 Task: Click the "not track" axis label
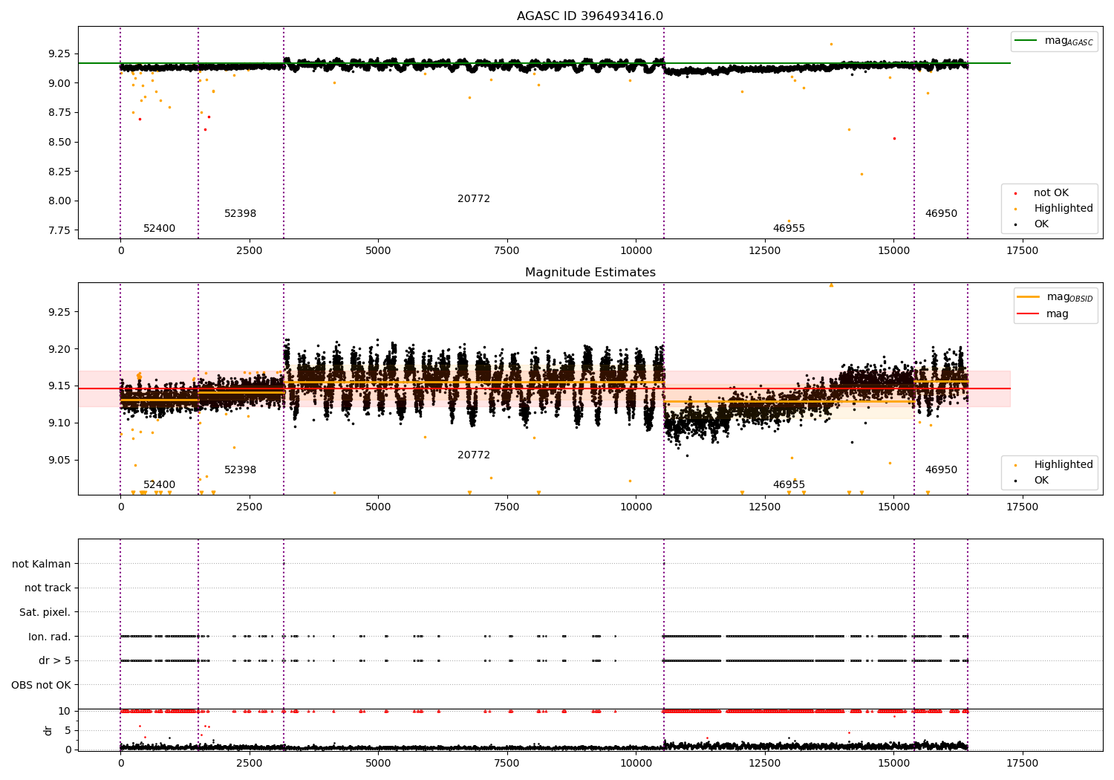48,588
